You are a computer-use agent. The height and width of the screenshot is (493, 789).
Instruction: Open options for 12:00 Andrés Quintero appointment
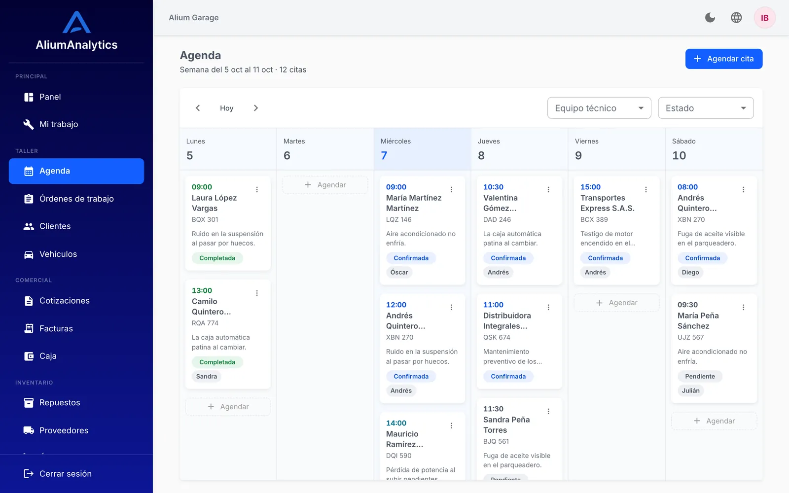[x=451, y=307]
